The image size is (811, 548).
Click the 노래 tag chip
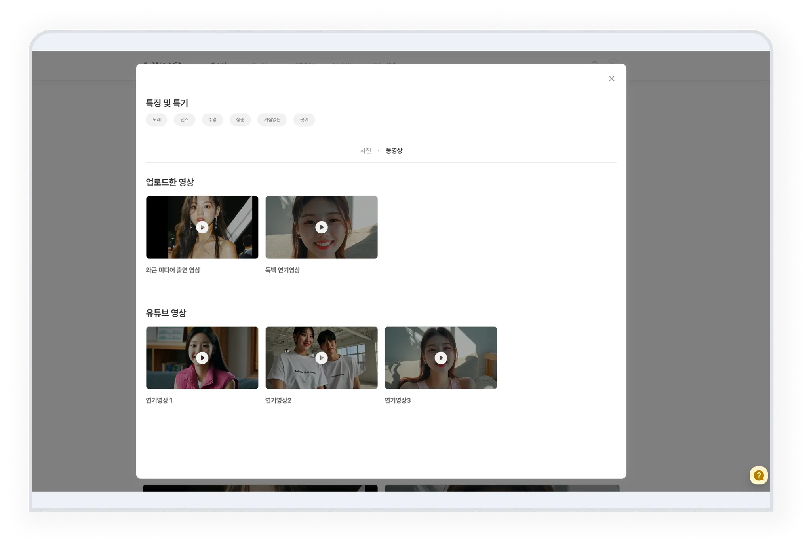156,119
